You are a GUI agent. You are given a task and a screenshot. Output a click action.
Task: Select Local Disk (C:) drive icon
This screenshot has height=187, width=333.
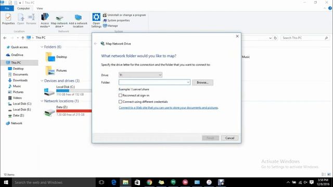tap(49, 91)
